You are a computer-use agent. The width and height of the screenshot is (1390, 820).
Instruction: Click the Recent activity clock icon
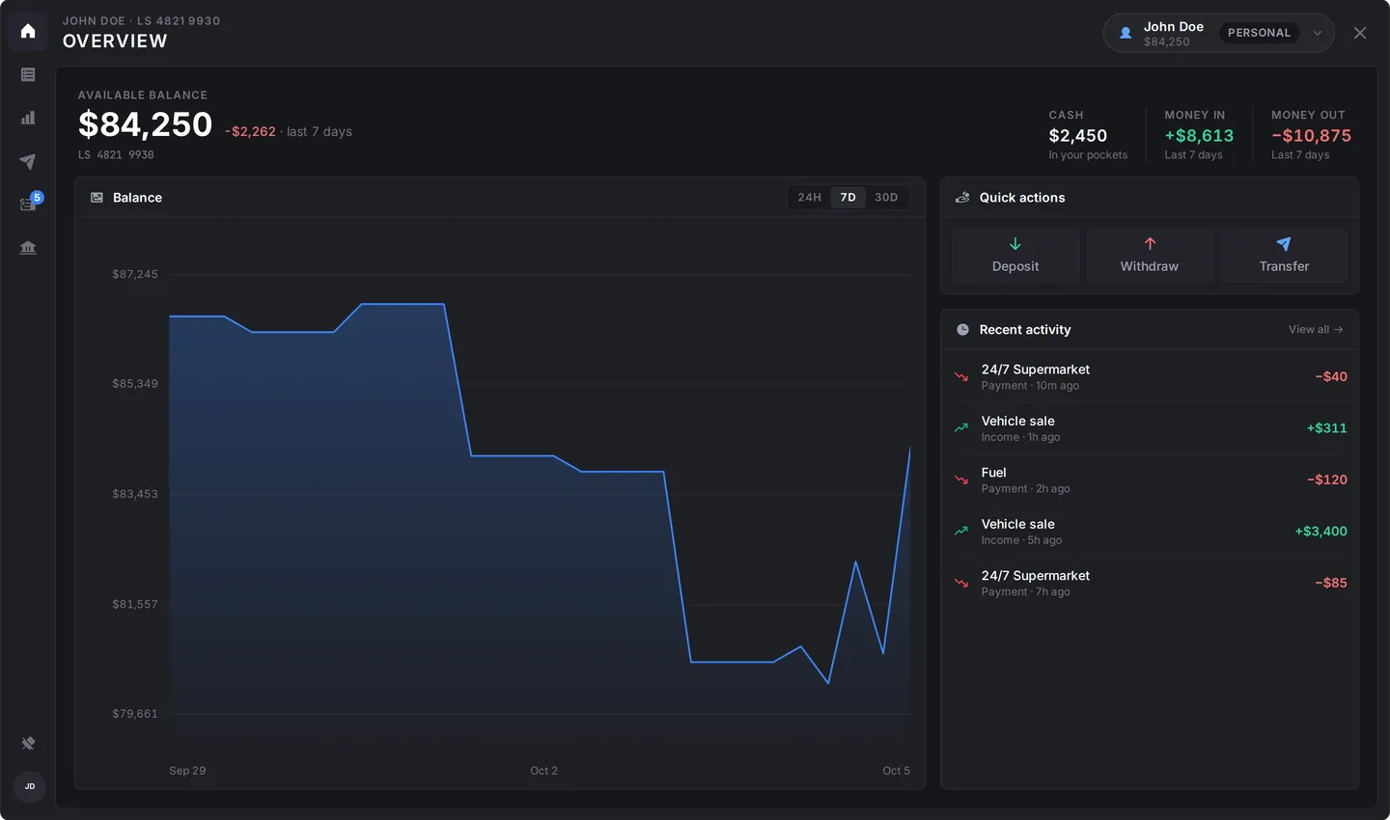962,329
